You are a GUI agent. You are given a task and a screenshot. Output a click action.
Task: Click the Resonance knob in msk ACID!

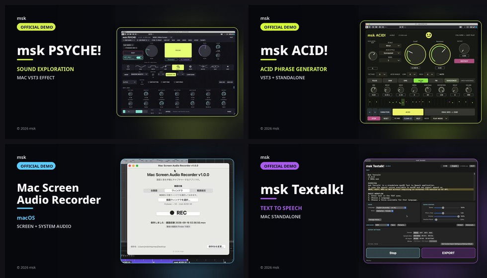(x=440, y=54)
